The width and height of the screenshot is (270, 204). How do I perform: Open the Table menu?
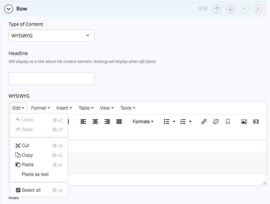pyautogui.click(x=86, y=108)
